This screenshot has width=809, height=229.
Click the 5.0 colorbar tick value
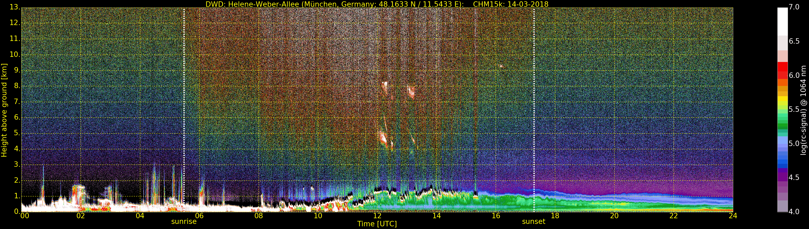794,143
